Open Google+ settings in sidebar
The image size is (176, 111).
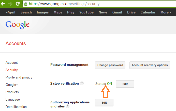pos(12,85)
